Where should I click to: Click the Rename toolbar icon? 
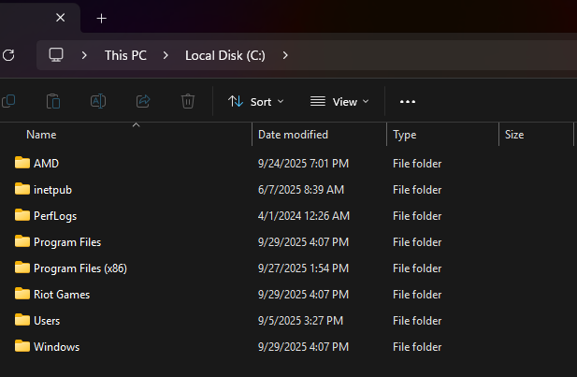pos(98,101)
